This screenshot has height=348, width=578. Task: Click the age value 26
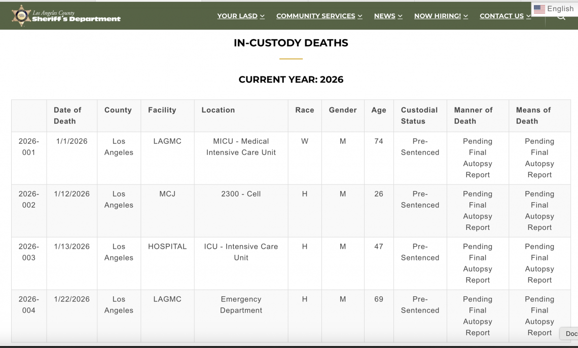pyautogui.click(x=379, y=194)
